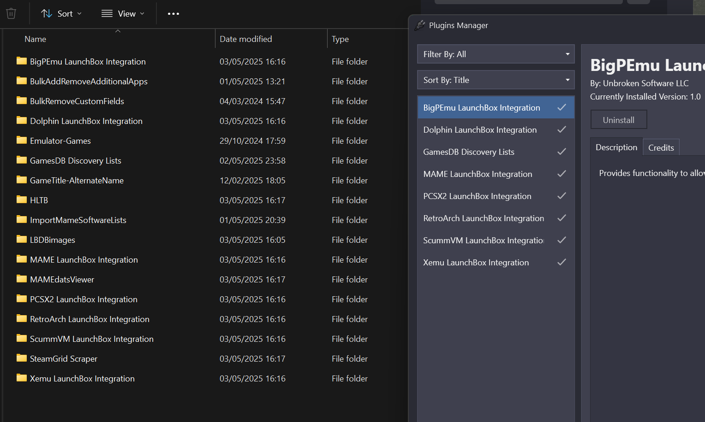Click the installed checkmark beside PCSX2 plugin
Image resolution: width=705 pixels, height=422 pixels.
coord(562,196)
